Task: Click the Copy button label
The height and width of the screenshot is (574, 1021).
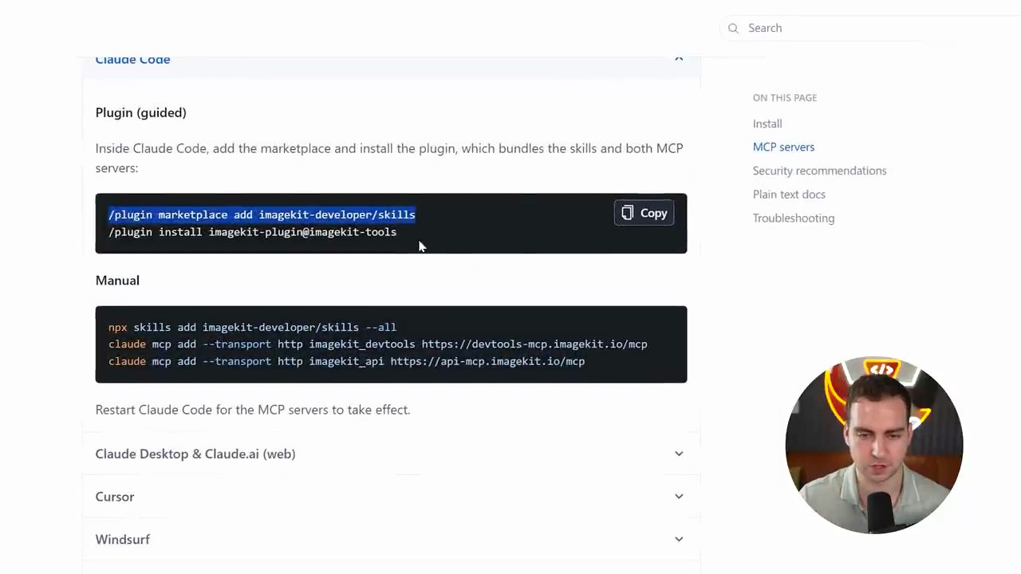Action: (x=653, y=213)
